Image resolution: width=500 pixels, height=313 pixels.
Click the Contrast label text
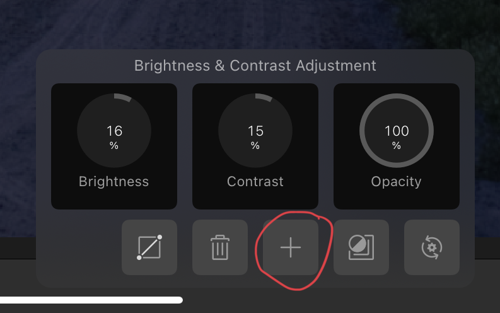[x=255, y=182]
